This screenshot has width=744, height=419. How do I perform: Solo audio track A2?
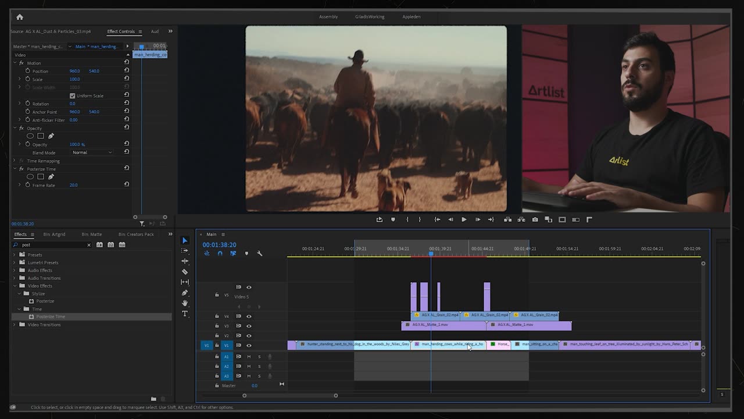(259, 366)
